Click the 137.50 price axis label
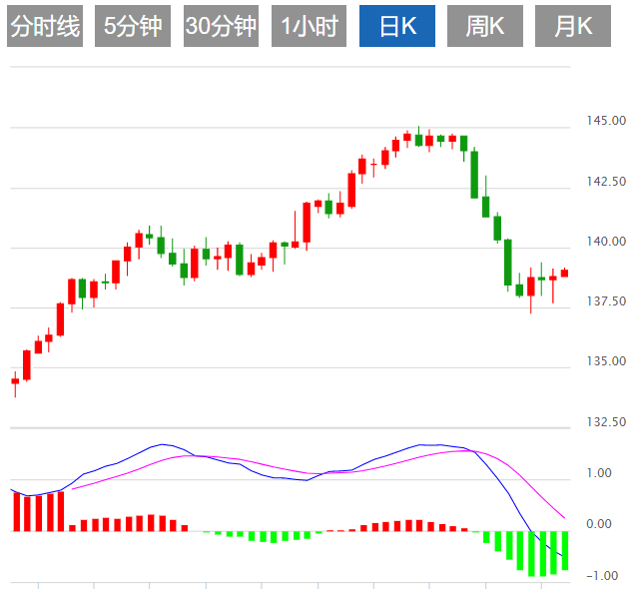Screen dimensions: 633x589 coord(606,301)
